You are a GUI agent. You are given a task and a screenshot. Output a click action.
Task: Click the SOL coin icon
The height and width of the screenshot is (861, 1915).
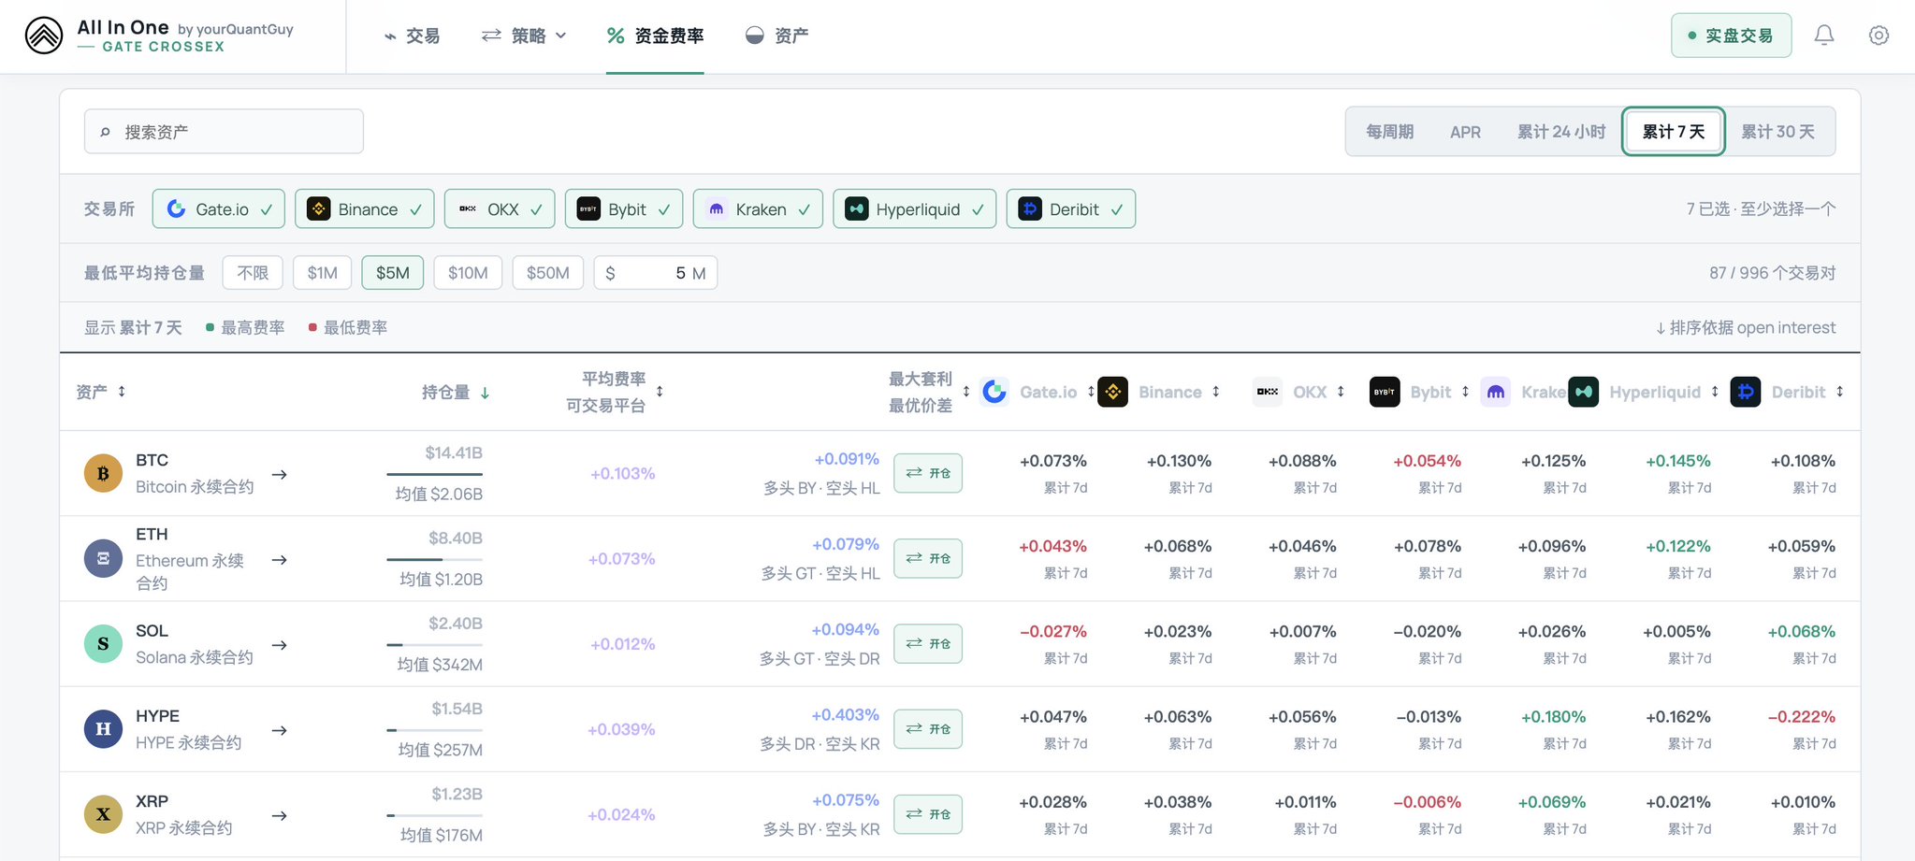click(x=103, y=643)
